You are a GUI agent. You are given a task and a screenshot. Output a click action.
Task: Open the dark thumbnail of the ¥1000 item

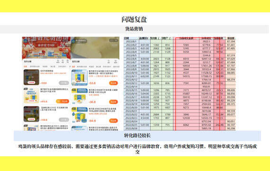click(x=31, y=77)
